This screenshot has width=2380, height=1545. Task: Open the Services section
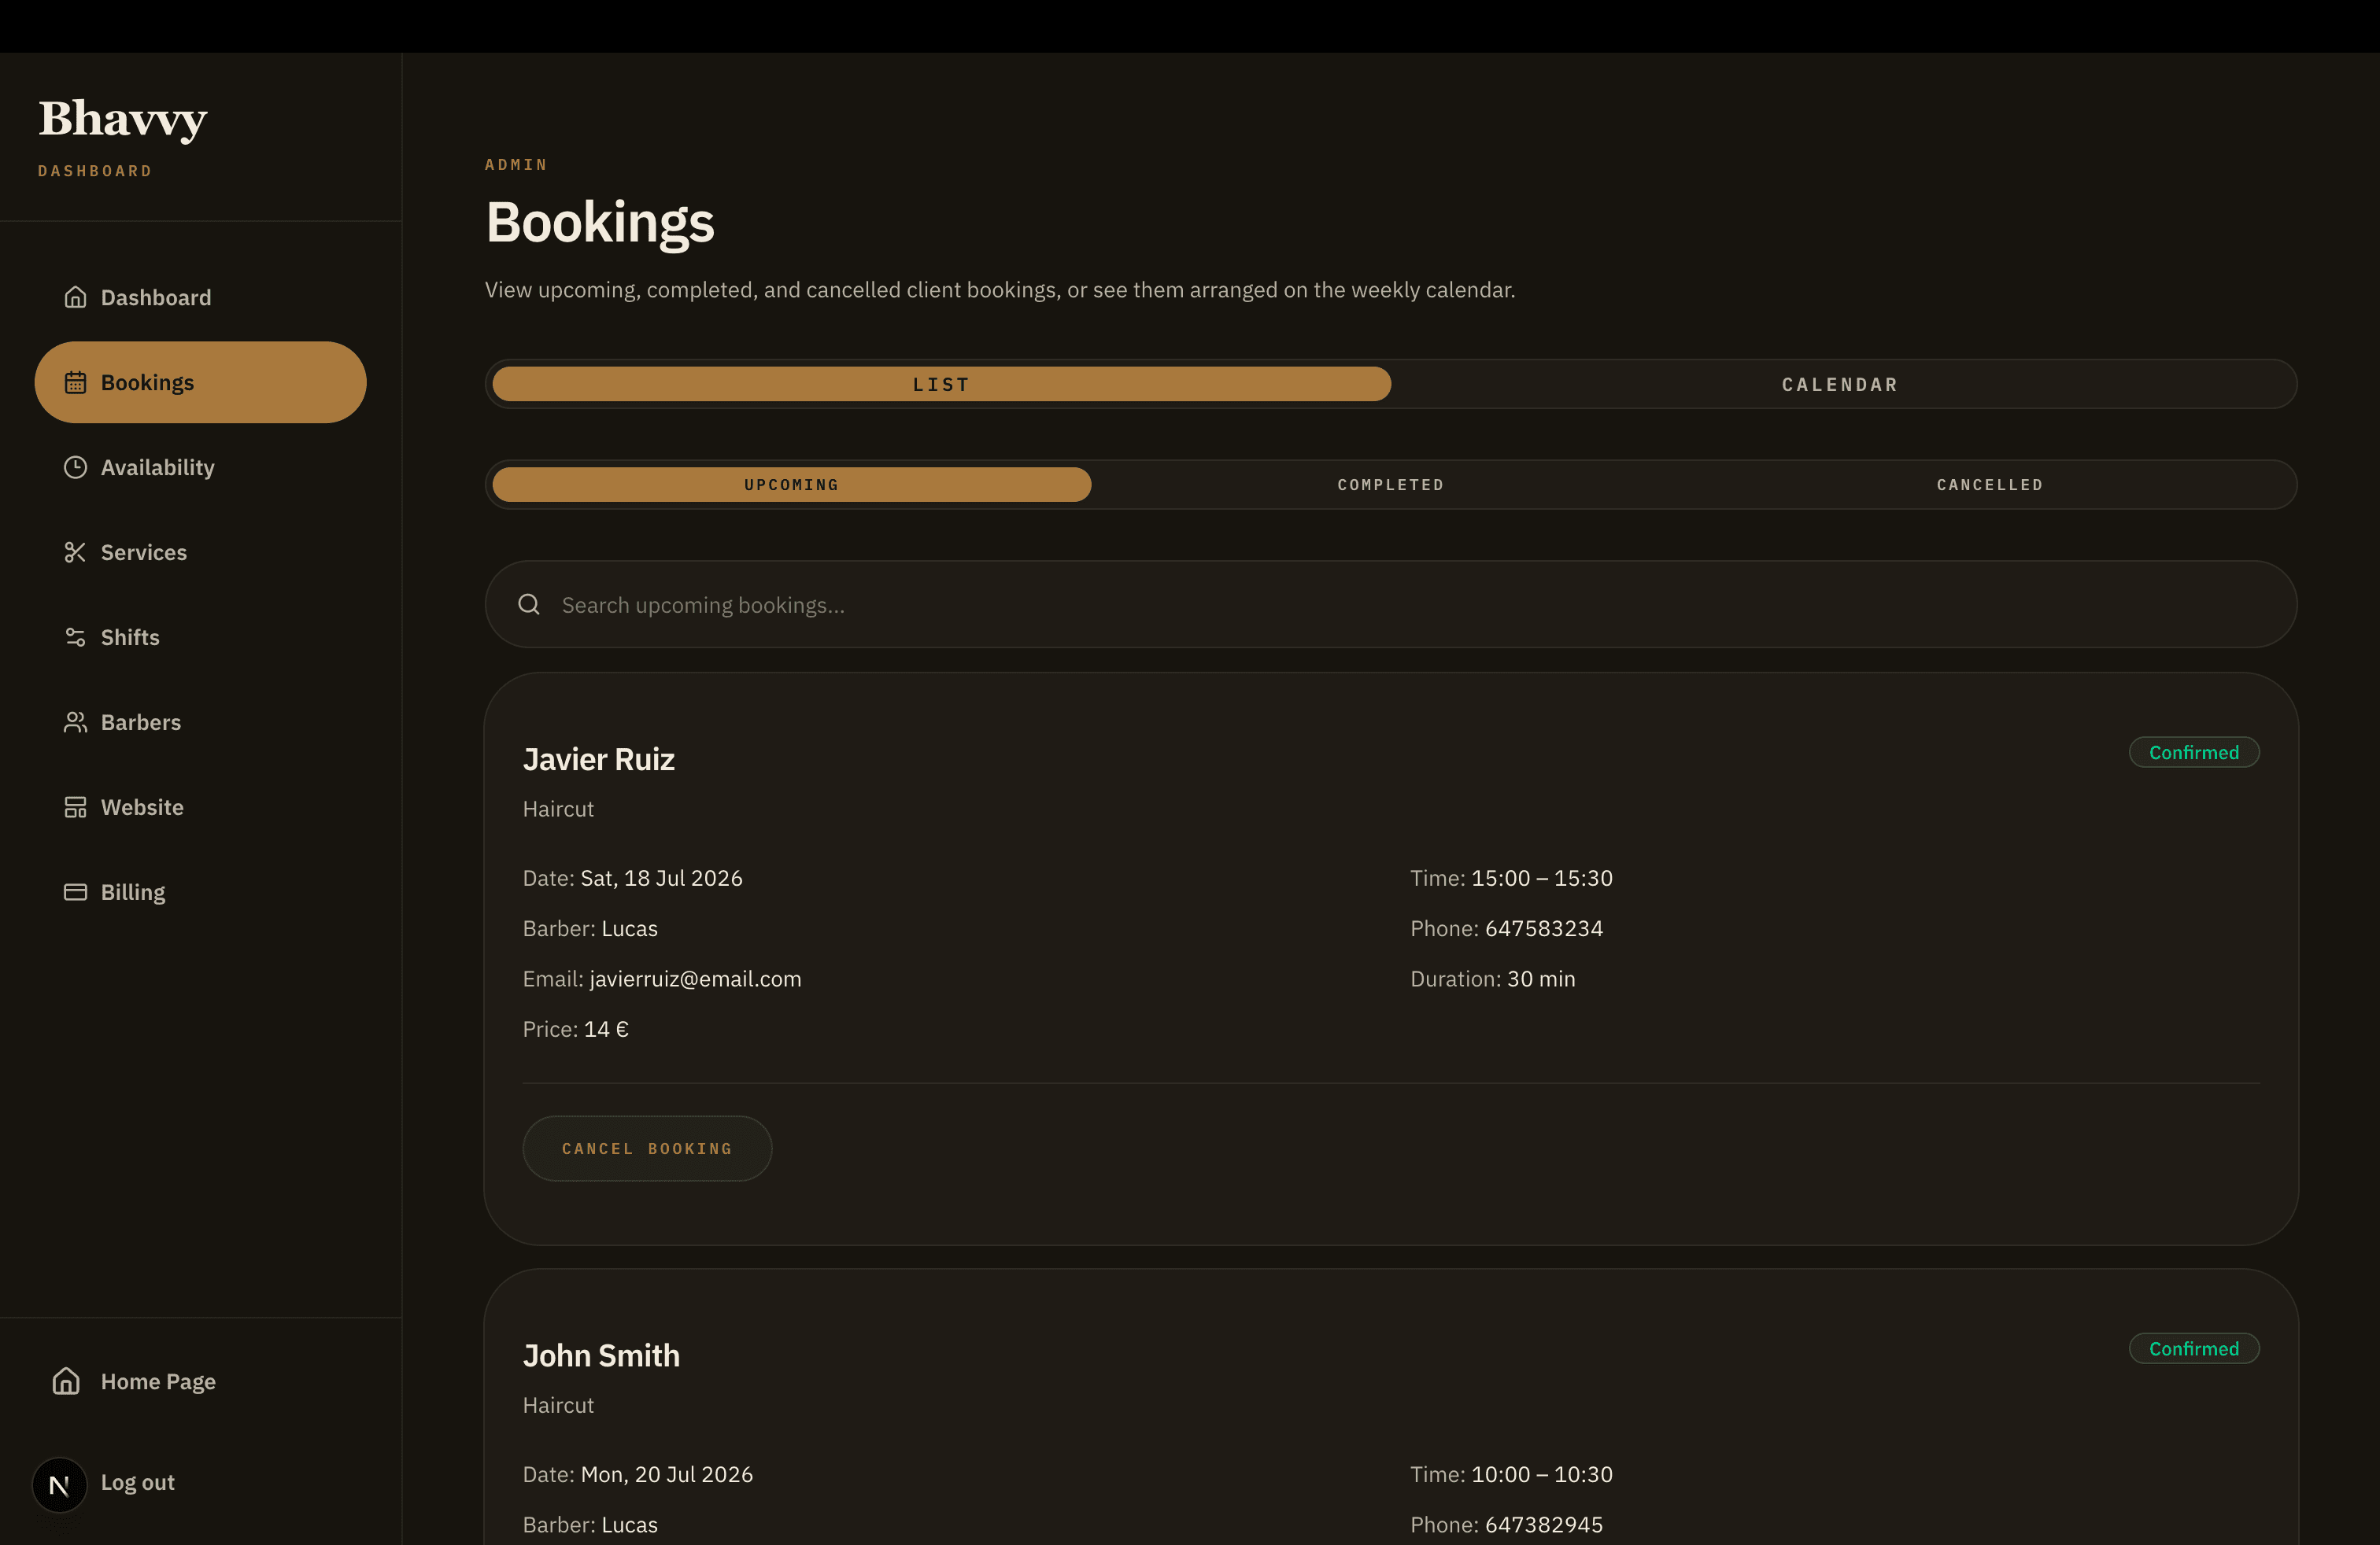point(200,553)
